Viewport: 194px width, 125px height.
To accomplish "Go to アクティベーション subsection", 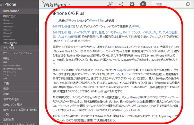I will 10,75.
